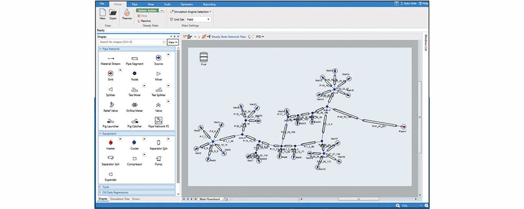Image resolution: width=524 pixels, height=209 pixels.
Task: Expand the Oil Data Regressions section
Action: tap(136, 192)
